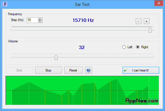Click the Stop button
This screenshot has width=165, height=111.
48,70
